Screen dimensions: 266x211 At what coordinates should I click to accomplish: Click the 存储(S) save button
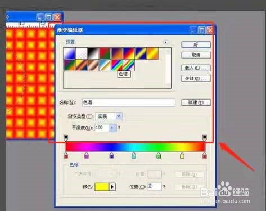[x=196, y=78]
